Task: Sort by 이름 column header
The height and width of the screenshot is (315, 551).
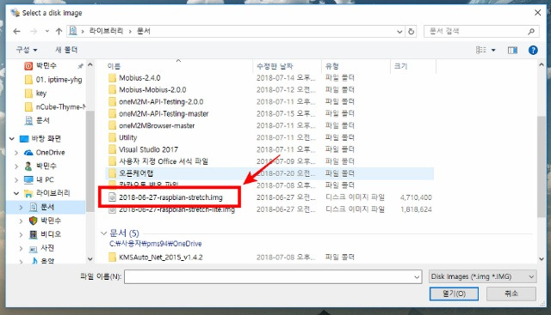Action: (114, 66)
